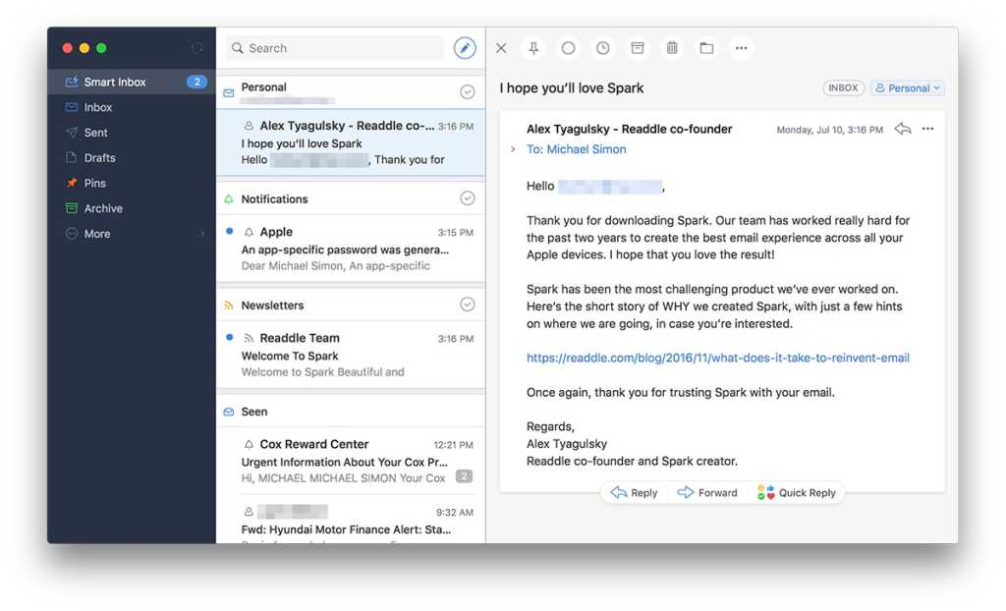This screenshot has width=1006, height=611.
Task: Pin the current email
Action: pos(533,48)
